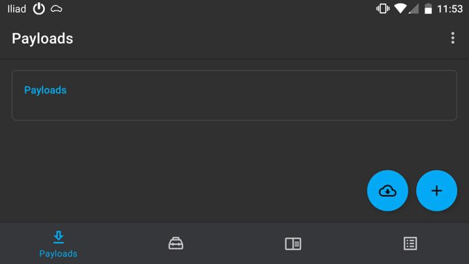Screen dimensions: 469x264
Task: Click the Payloads title in the app bar
Action: [42, 38]
